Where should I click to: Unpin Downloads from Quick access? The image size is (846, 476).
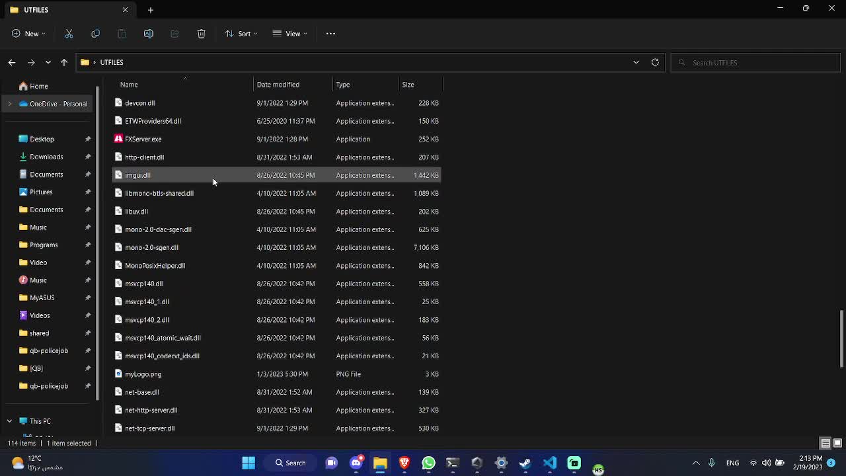[x=88, y=157]
